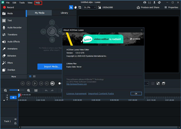This screenshot has height=129, width=181.
Task: Click the timeline playhead marker
Action: point(19,95)
